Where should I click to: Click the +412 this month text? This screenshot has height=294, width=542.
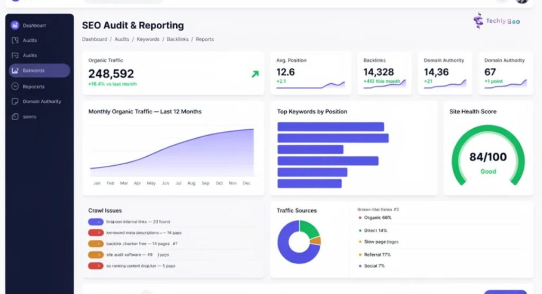(382, 81)
